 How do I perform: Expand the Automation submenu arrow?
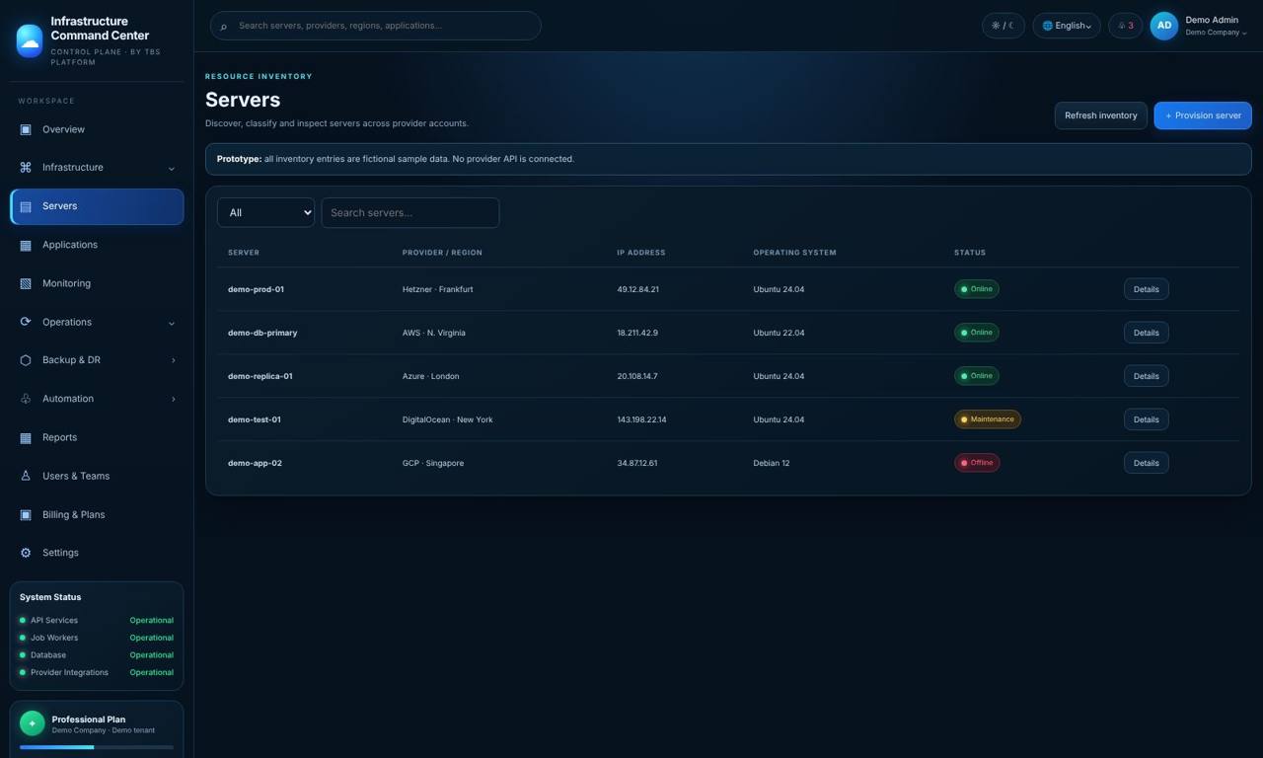tap(173, 399)
